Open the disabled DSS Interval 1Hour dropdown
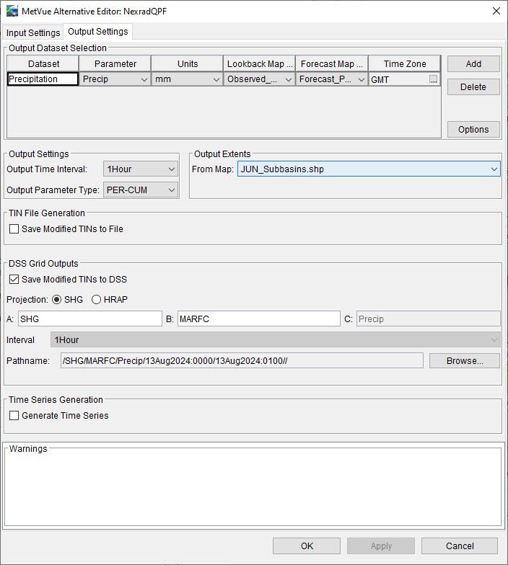Image resolution: width=508 pixels, height=565 pixels. click(276, 340)
